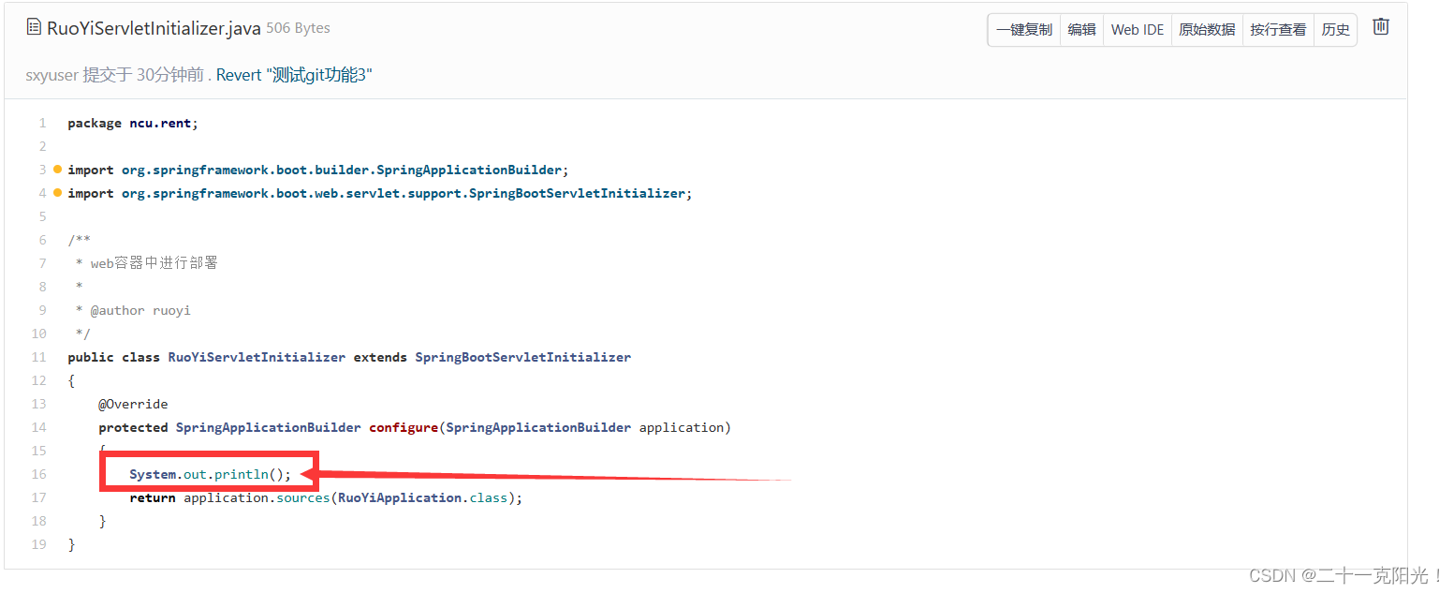Click the trash delete file icon
1454x593 pixels.
coord(1380,27)
